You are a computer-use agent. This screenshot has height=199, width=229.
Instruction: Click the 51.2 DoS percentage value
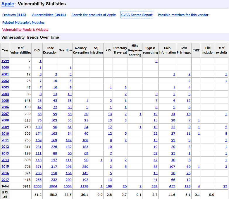tap(38, 195)
